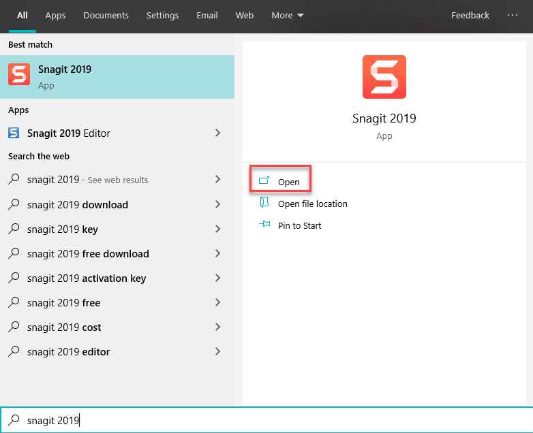
Task: Select the Settings filter tab
Action: point(162,15)
